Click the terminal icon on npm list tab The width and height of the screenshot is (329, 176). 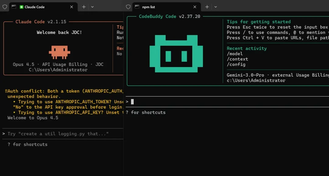pyautogui.click(x=137, y=7)
